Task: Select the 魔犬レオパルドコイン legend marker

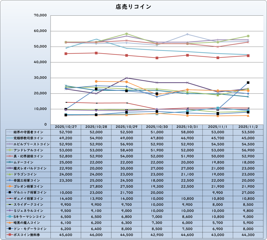Action: (10, 168)
